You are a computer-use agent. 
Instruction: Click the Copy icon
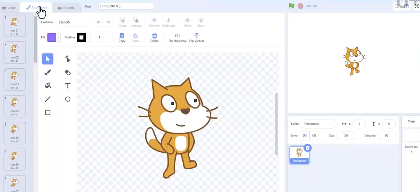pos(122,37)
